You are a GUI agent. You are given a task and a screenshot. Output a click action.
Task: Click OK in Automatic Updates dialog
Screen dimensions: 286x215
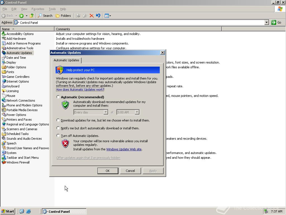pyautogui.click(x=108, y=171)
